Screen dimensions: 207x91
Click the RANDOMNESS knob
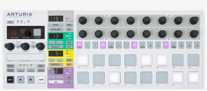pos(25,46)
